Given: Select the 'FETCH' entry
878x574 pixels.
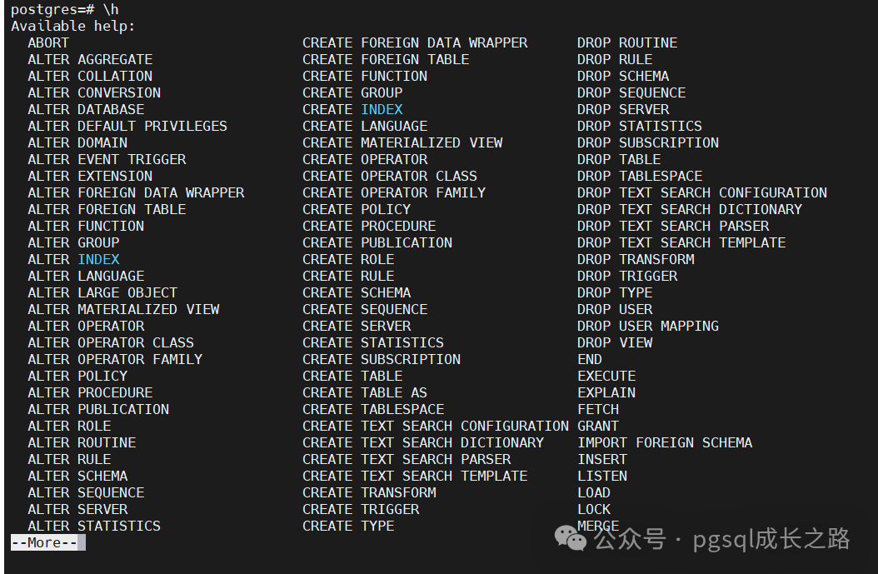Looking at the screenshot, I should tap(599, 409).
